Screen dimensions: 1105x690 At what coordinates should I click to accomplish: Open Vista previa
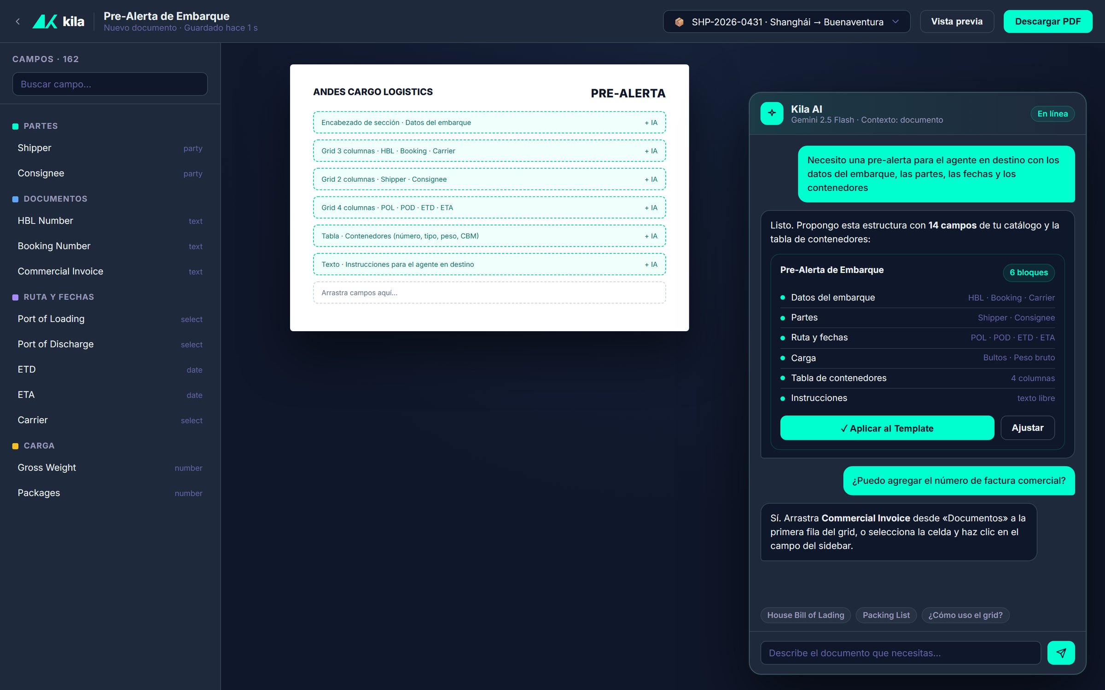(x=957, y=22)
